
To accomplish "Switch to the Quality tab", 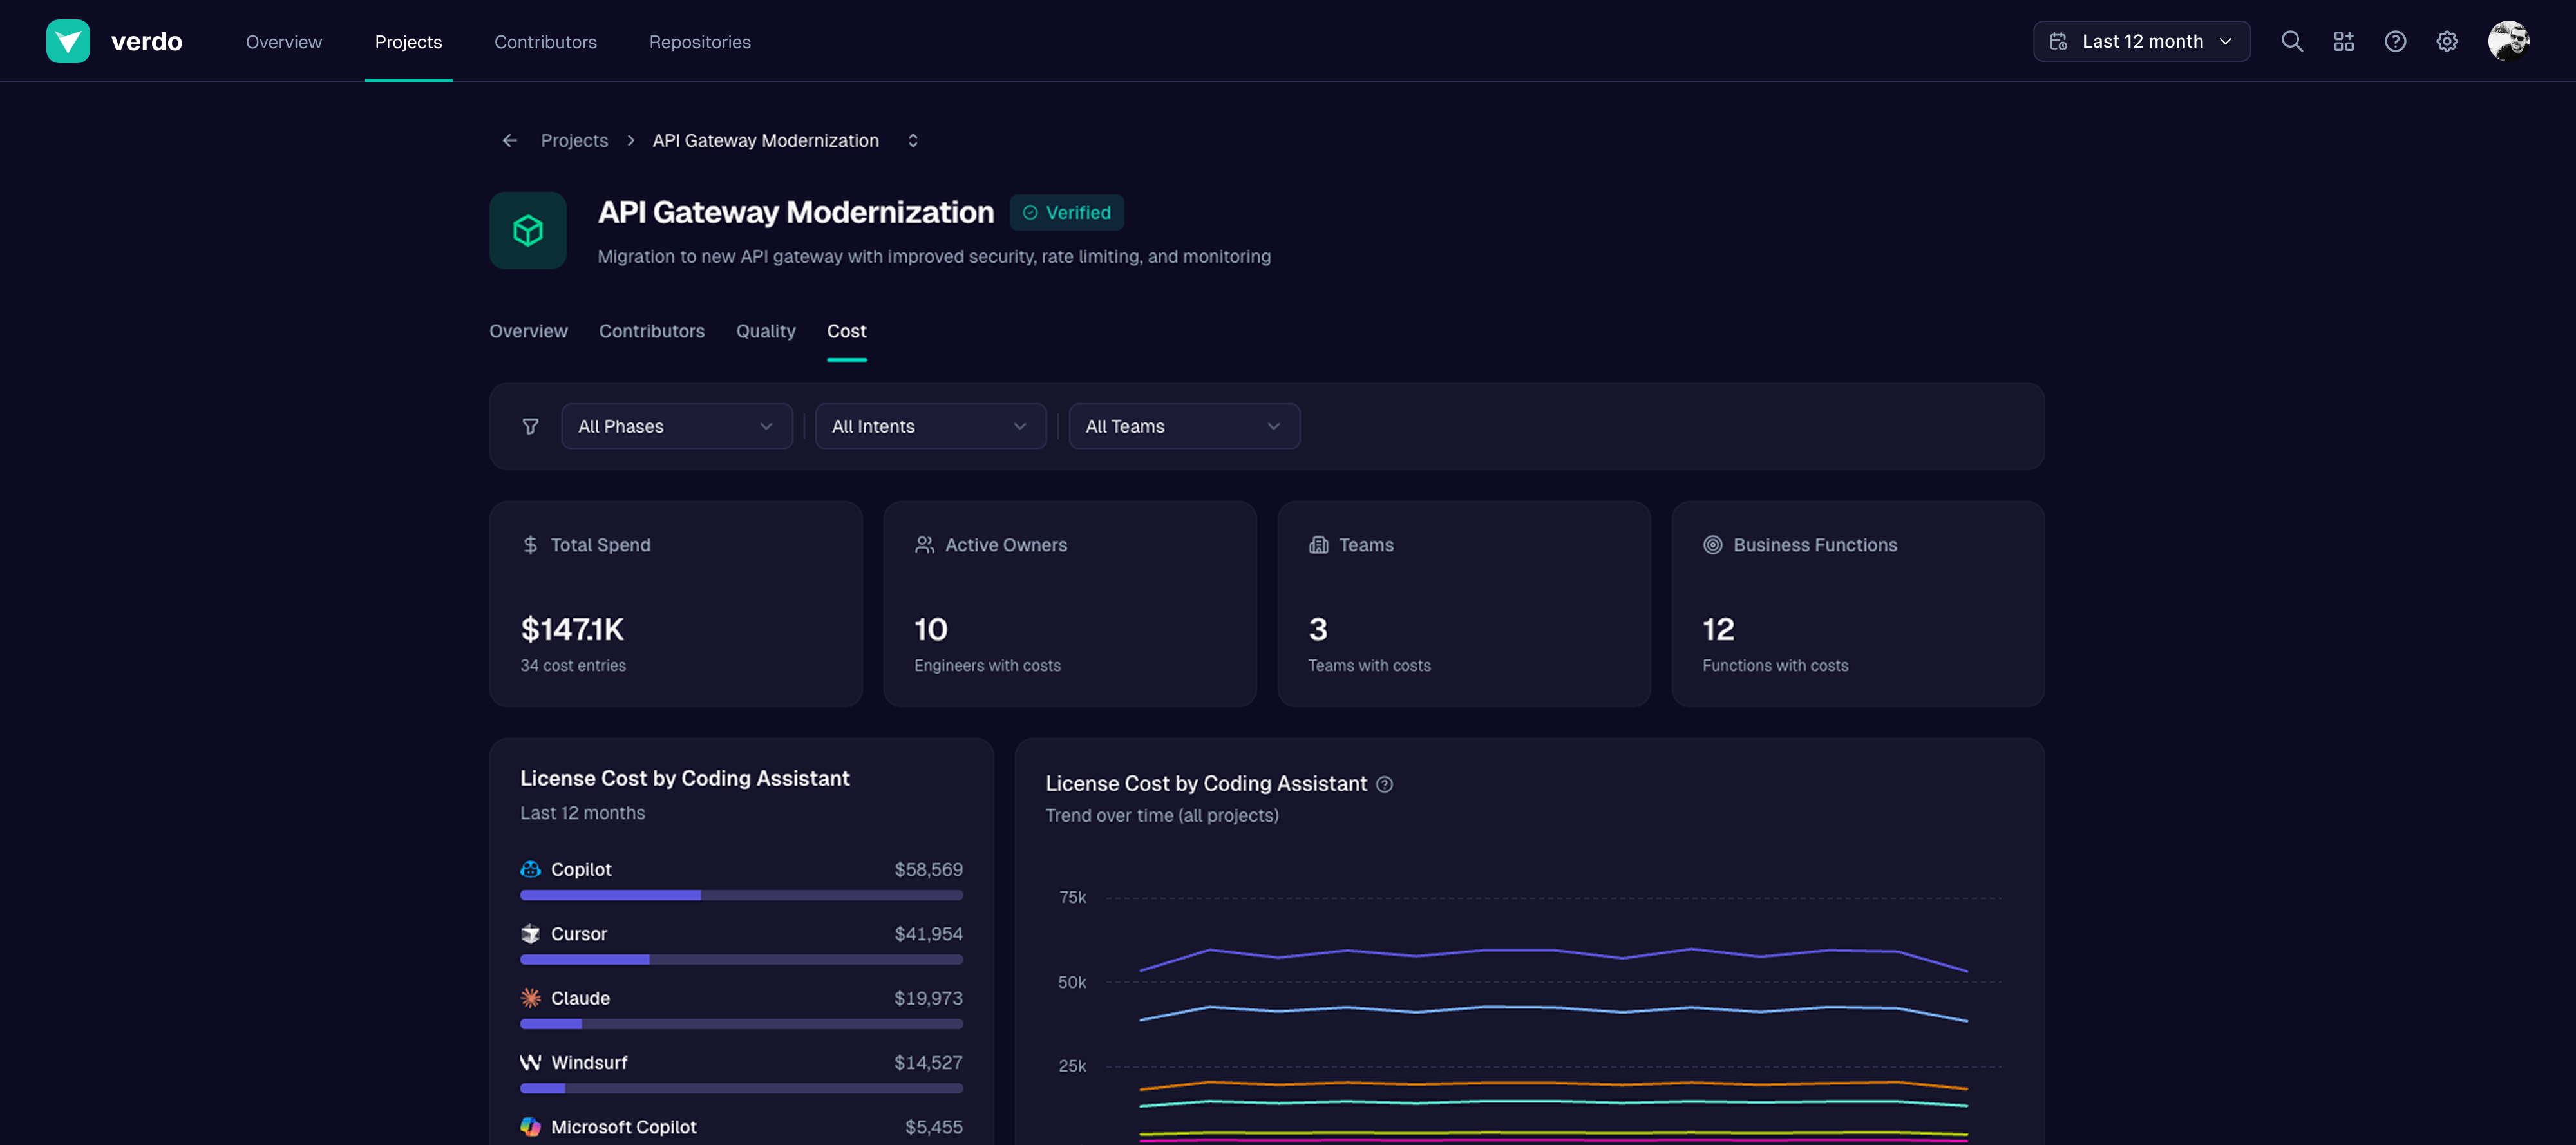I will 765,331.
